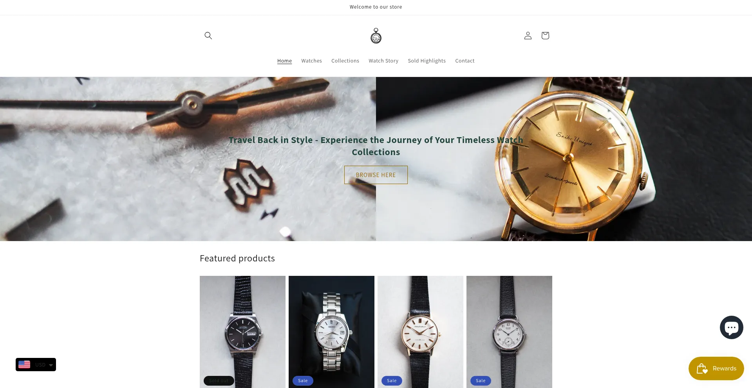
Task: View Sold Highlights page
Action: tap(427, 61)
